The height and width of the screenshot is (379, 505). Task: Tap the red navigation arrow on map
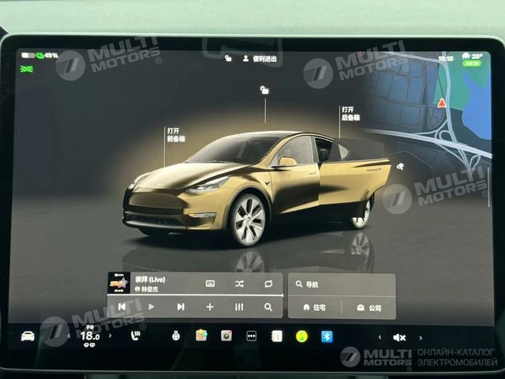coord(442,103)
